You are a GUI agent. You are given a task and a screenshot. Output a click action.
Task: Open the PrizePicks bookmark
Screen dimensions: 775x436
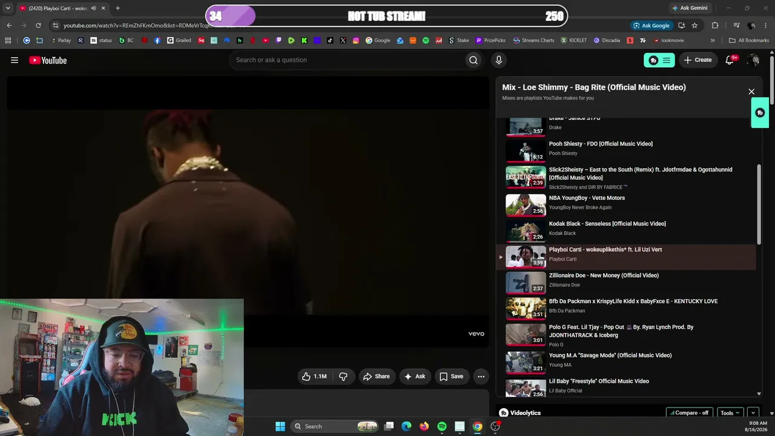490,41
